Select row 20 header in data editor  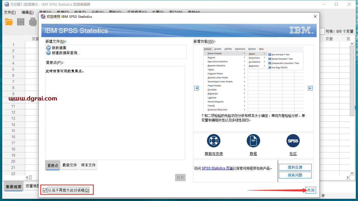13,161
